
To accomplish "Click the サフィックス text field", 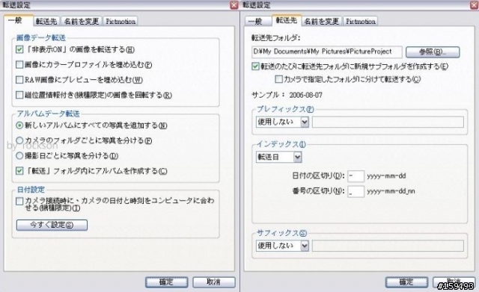I will coord(388,246).
